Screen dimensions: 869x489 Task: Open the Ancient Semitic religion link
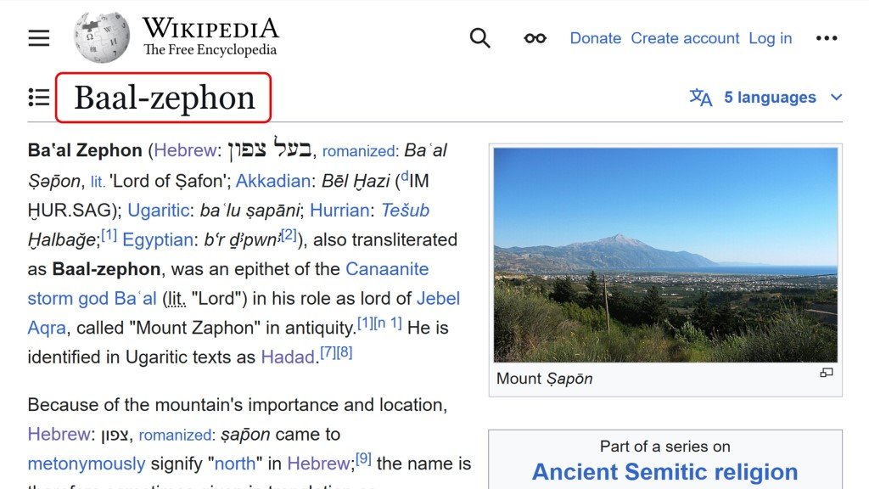(663, 471)
